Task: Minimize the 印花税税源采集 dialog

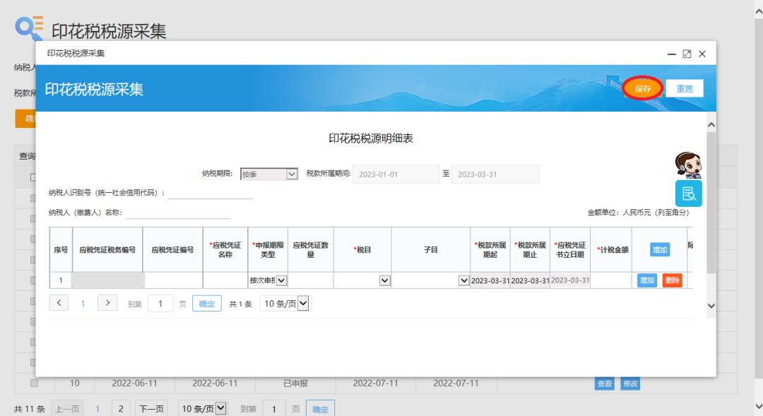Action: (x=670, y=54)
